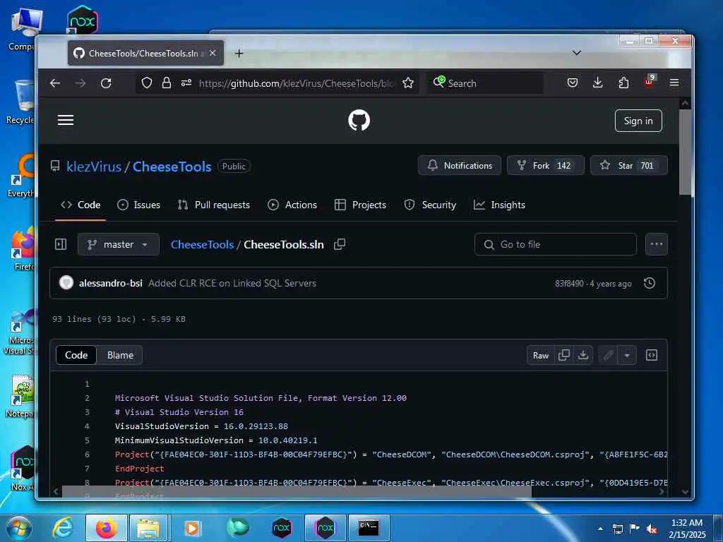Click the Notifications button
The width and height of the screenshot is (723, 542).
(460, 165)
